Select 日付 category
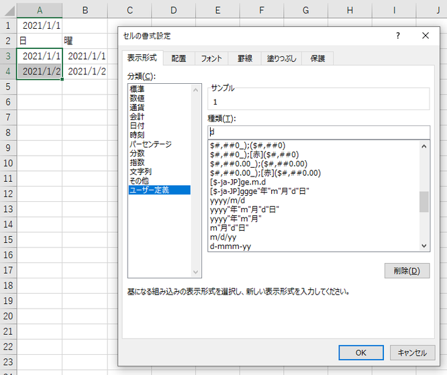The height and width of the screenshot is (375, 447). pos(137,125)
